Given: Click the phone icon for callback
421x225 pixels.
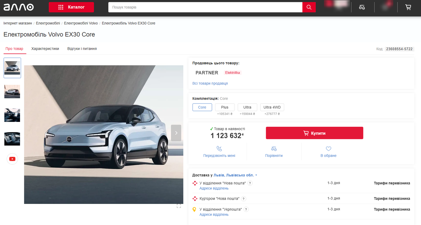Looking at the screenshot, I should (x=219, y=149).
